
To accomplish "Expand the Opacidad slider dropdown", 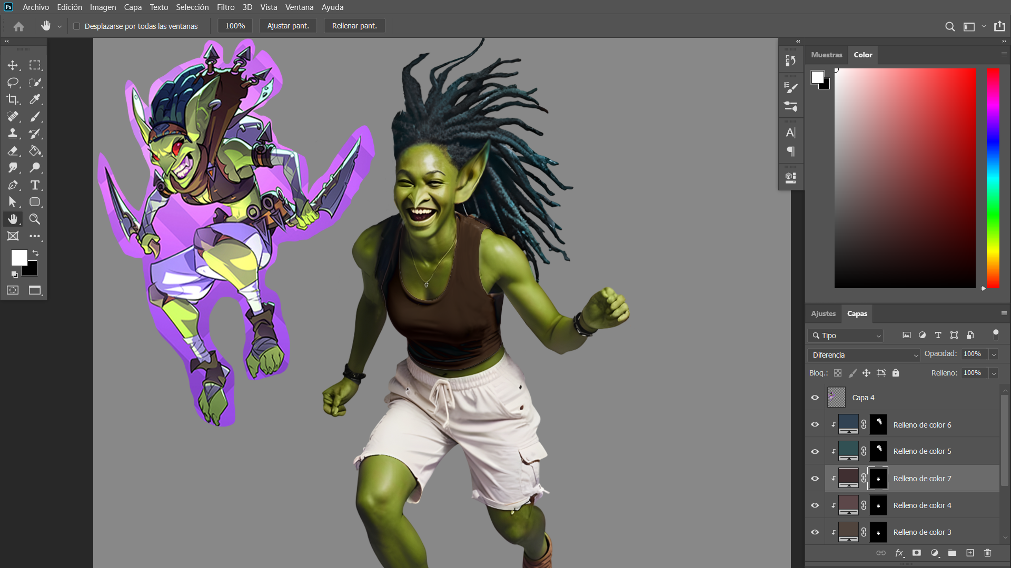I will (x=994, y=354).
